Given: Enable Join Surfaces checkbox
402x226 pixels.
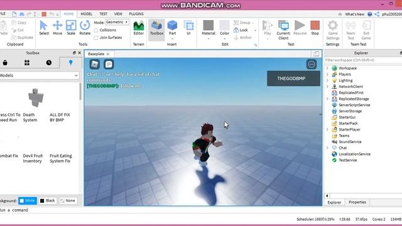Looking at the screenshot, I should tap(96, 38).
